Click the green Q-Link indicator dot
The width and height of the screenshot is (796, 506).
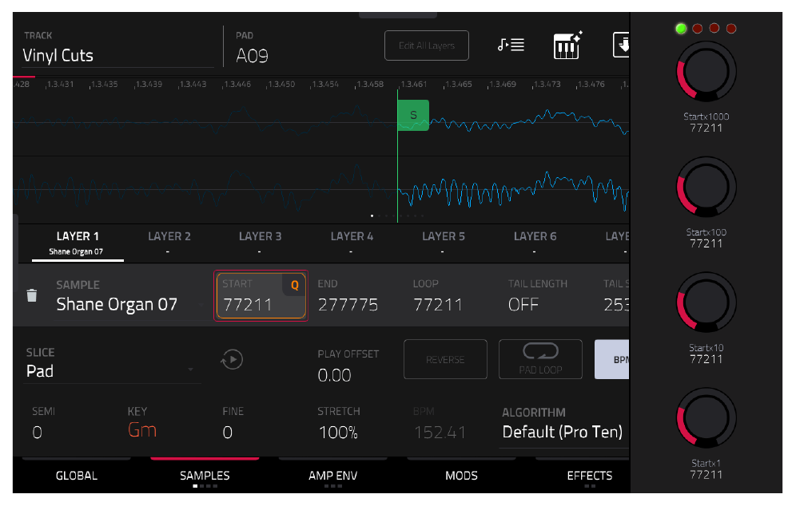click(681, 29)
